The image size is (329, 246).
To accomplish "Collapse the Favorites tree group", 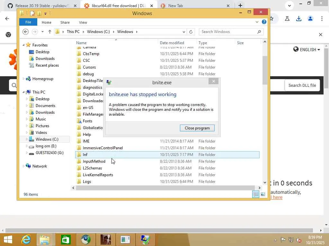I will click(x=23, y=45).
